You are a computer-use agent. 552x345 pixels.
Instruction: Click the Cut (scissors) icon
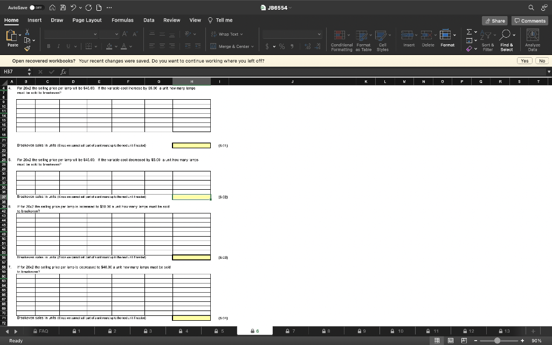click(x=26, y=31)
